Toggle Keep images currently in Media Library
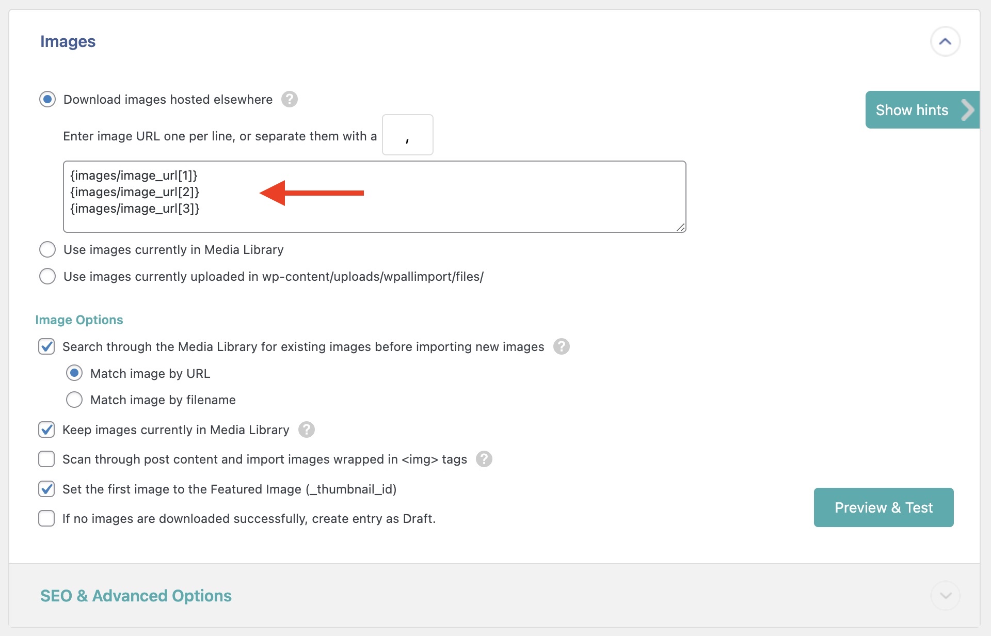This screenshot has height=636, width=991. coord(46,430)
